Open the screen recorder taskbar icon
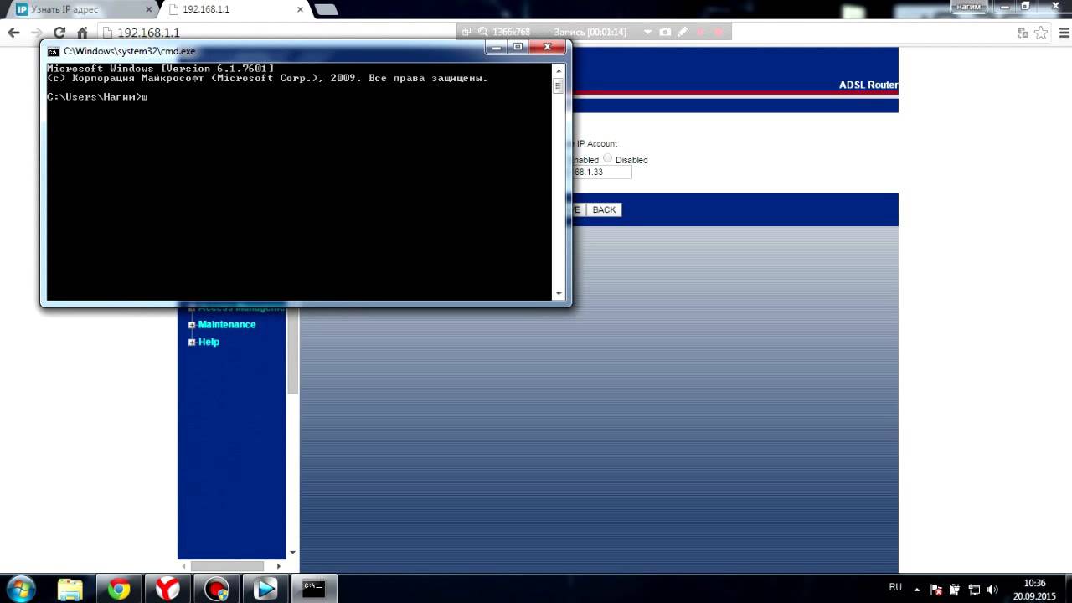 [x=217, y=589]
